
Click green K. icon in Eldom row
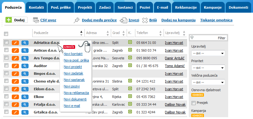tap(130, 88)
